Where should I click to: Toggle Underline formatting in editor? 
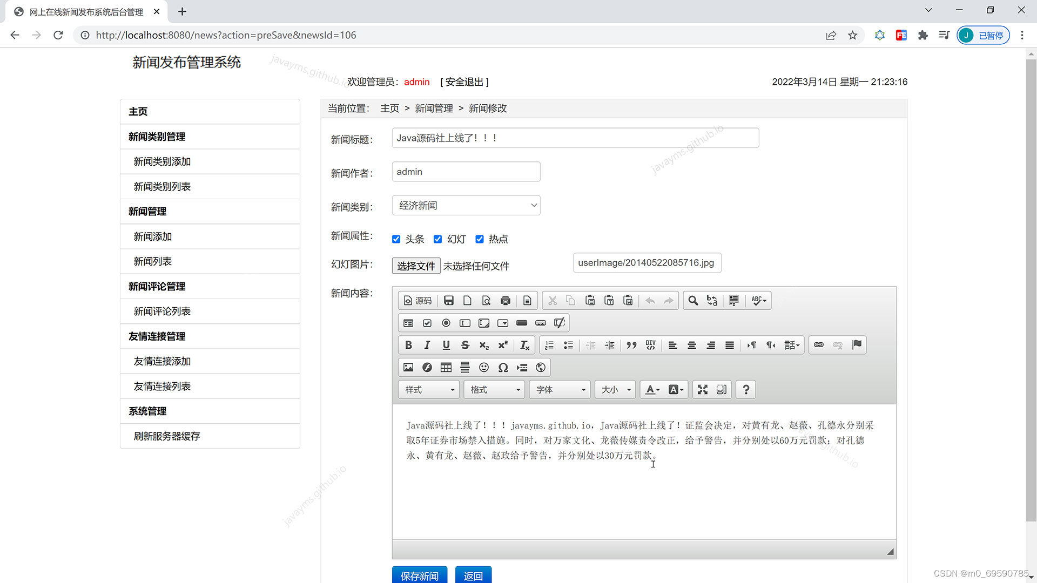pyautogui.click(x=446, y=345)
